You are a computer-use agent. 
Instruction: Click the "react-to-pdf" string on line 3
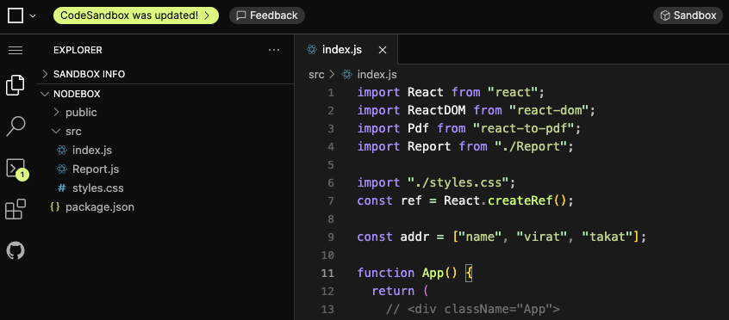[x=523, y=128]
